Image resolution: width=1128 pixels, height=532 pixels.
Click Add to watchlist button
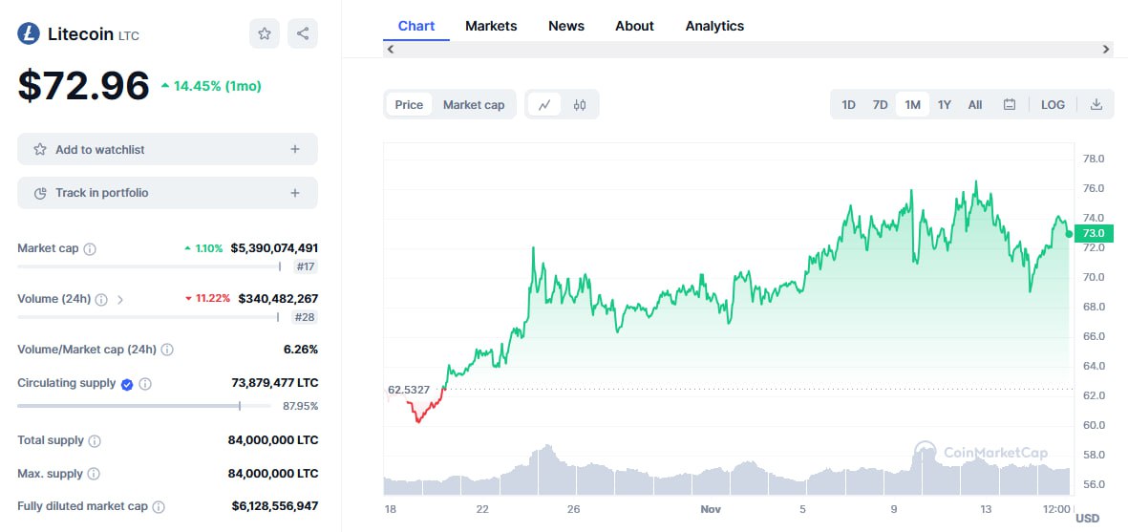[x=167, y=149]
